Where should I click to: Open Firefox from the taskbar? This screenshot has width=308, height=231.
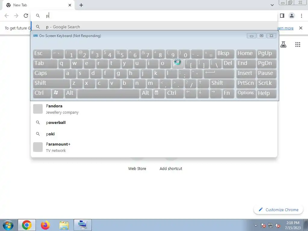point(45,225)
